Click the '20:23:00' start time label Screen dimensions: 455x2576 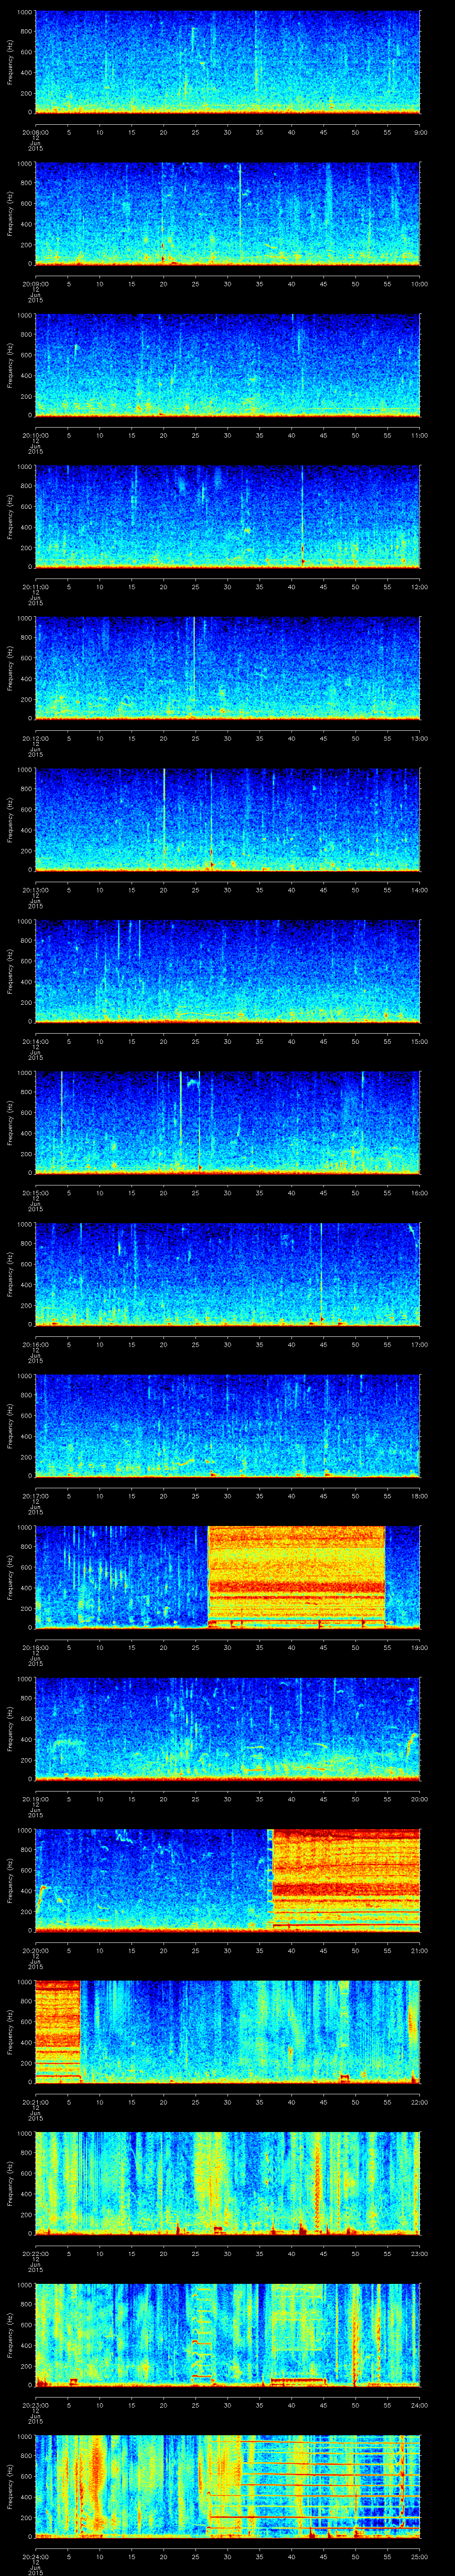[x=35, y=2404]
